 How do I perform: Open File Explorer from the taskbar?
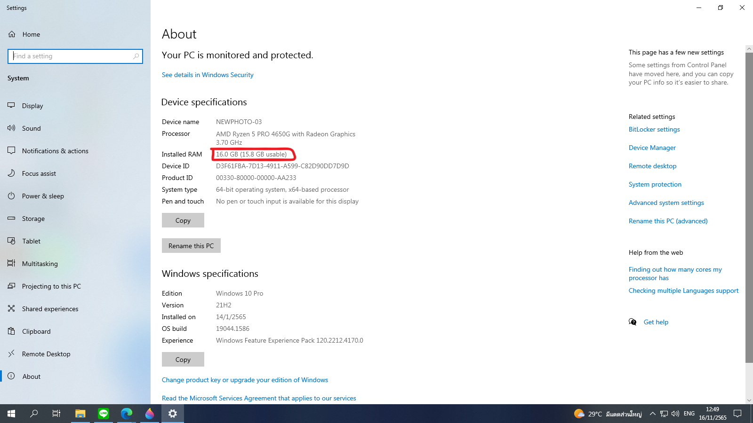80,414
